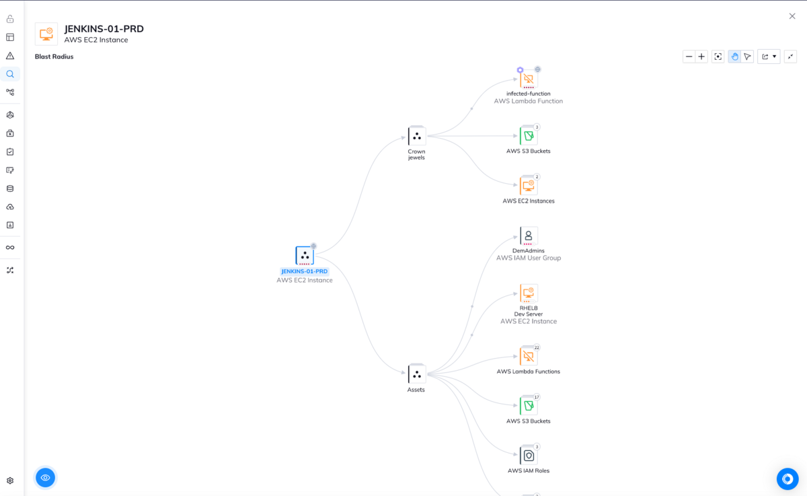This screenshot has width=807, height=496.
Task: Open the clipboard checkmark icon in sidebar
Action: pos(10,152)
